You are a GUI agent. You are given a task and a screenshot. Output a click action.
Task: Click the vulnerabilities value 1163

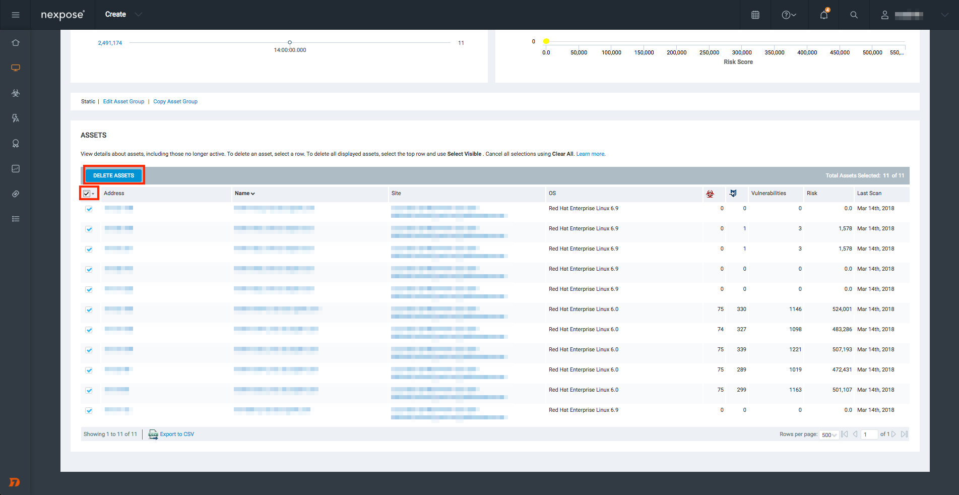pyautogui.click(x=795, y=390)
